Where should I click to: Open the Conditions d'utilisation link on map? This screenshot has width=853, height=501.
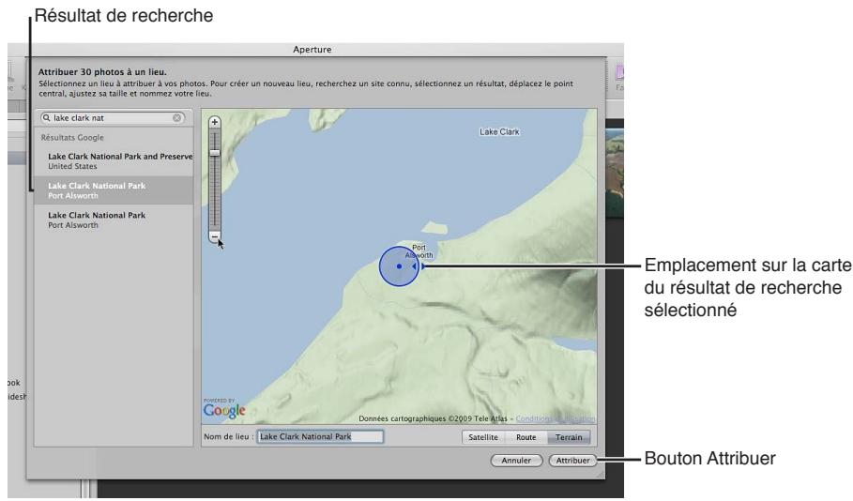[x=556, y=418]
